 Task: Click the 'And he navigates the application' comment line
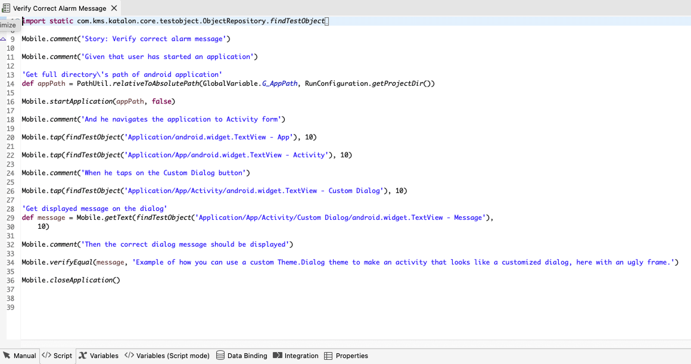tap(153, 119)
